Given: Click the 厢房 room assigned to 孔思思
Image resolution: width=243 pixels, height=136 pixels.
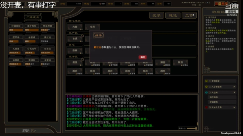Looking at the screenshot, I should click(x=128, y=72).
